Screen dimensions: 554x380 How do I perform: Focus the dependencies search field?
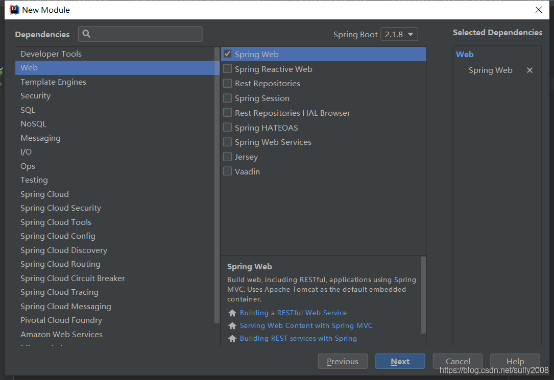pyautogui.click(x=140, y=34)
